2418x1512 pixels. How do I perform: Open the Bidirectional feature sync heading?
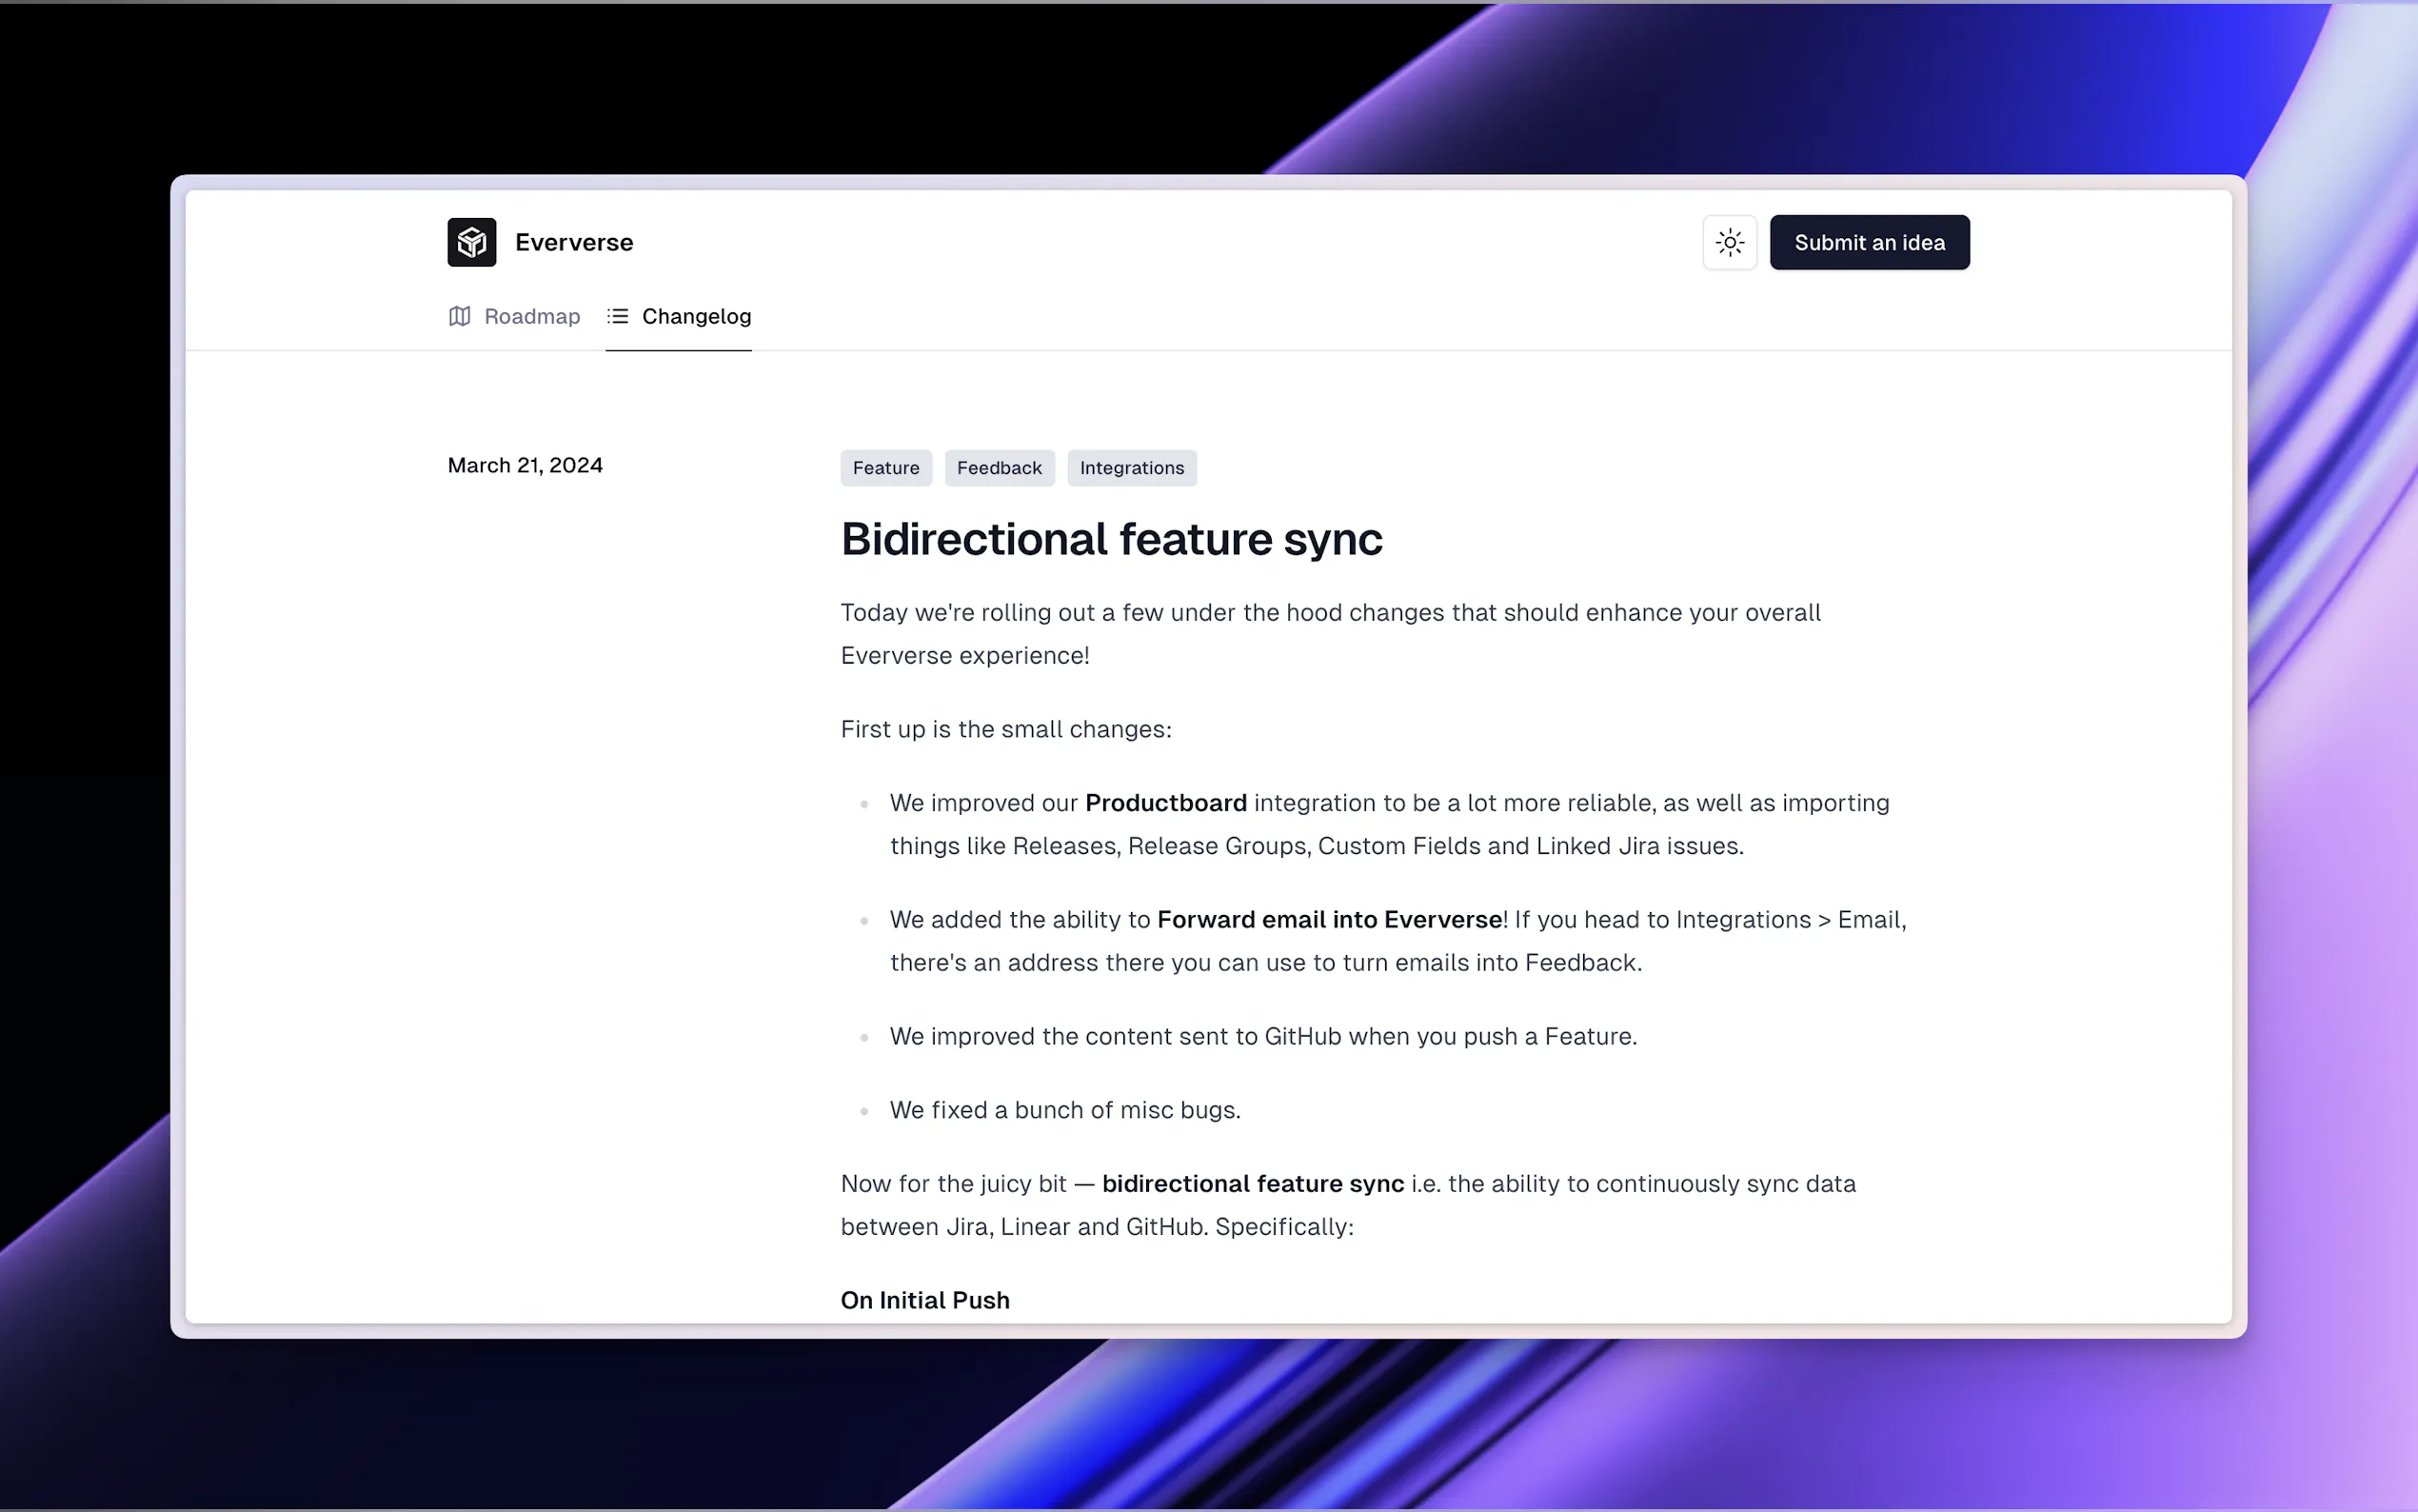tap(1111, 539)
